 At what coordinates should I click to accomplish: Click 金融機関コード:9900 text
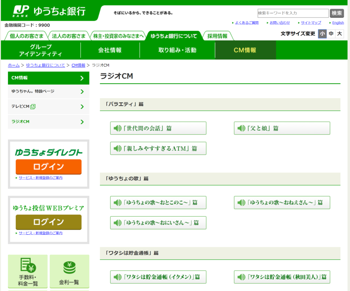click(x=27, y=25)
